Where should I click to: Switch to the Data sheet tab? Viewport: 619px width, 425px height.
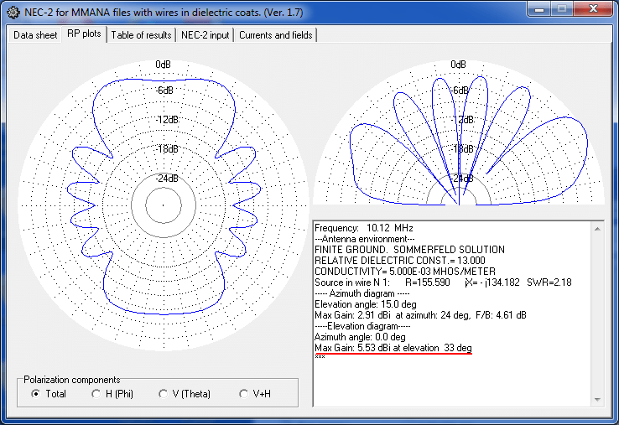[x=35, y=35]
